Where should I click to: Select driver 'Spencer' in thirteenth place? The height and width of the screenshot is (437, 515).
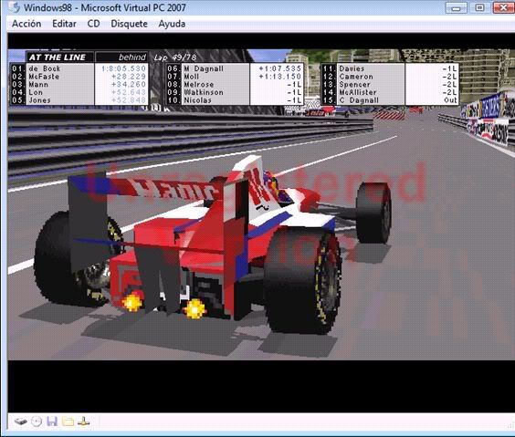tap(354, 84)
